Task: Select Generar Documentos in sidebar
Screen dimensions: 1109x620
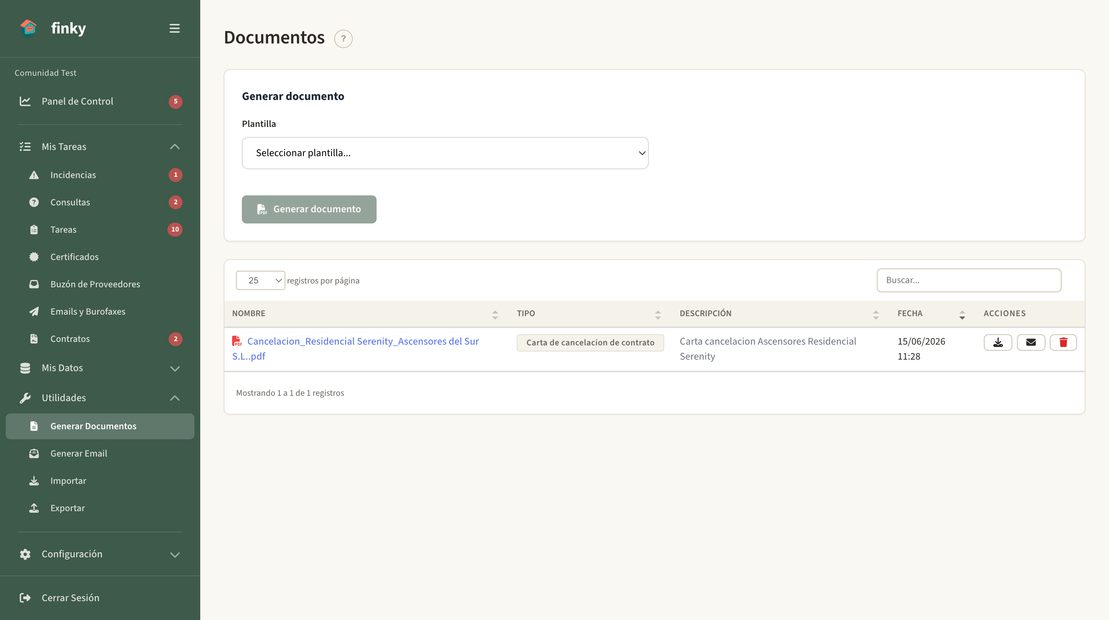Action: pyautogui.click(x=100, y=426)
